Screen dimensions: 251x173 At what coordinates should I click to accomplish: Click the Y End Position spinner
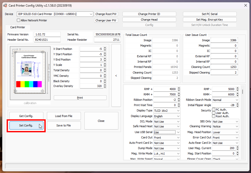[105, 60]
